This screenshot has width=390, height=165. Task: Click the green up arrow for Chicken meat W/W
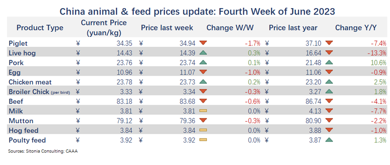click(203, 82)
